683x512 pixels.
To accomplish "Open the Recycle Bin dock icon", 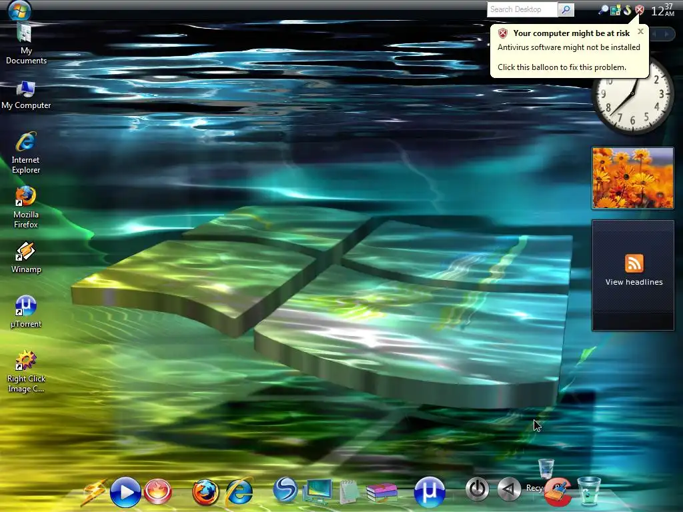I will [589, 491].
